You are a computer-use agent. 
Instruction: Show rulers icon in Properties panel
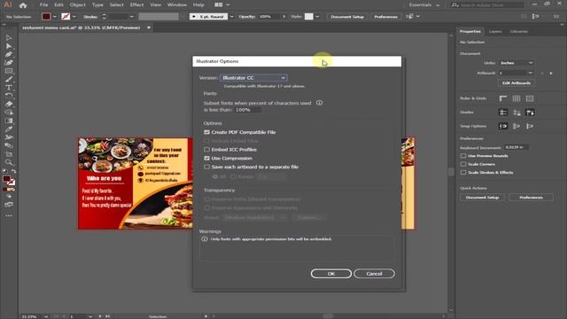tap(503, 98)
